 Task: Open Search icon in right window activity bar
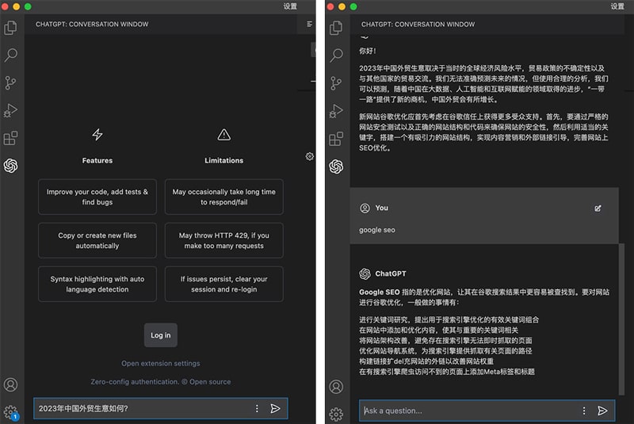336,55
